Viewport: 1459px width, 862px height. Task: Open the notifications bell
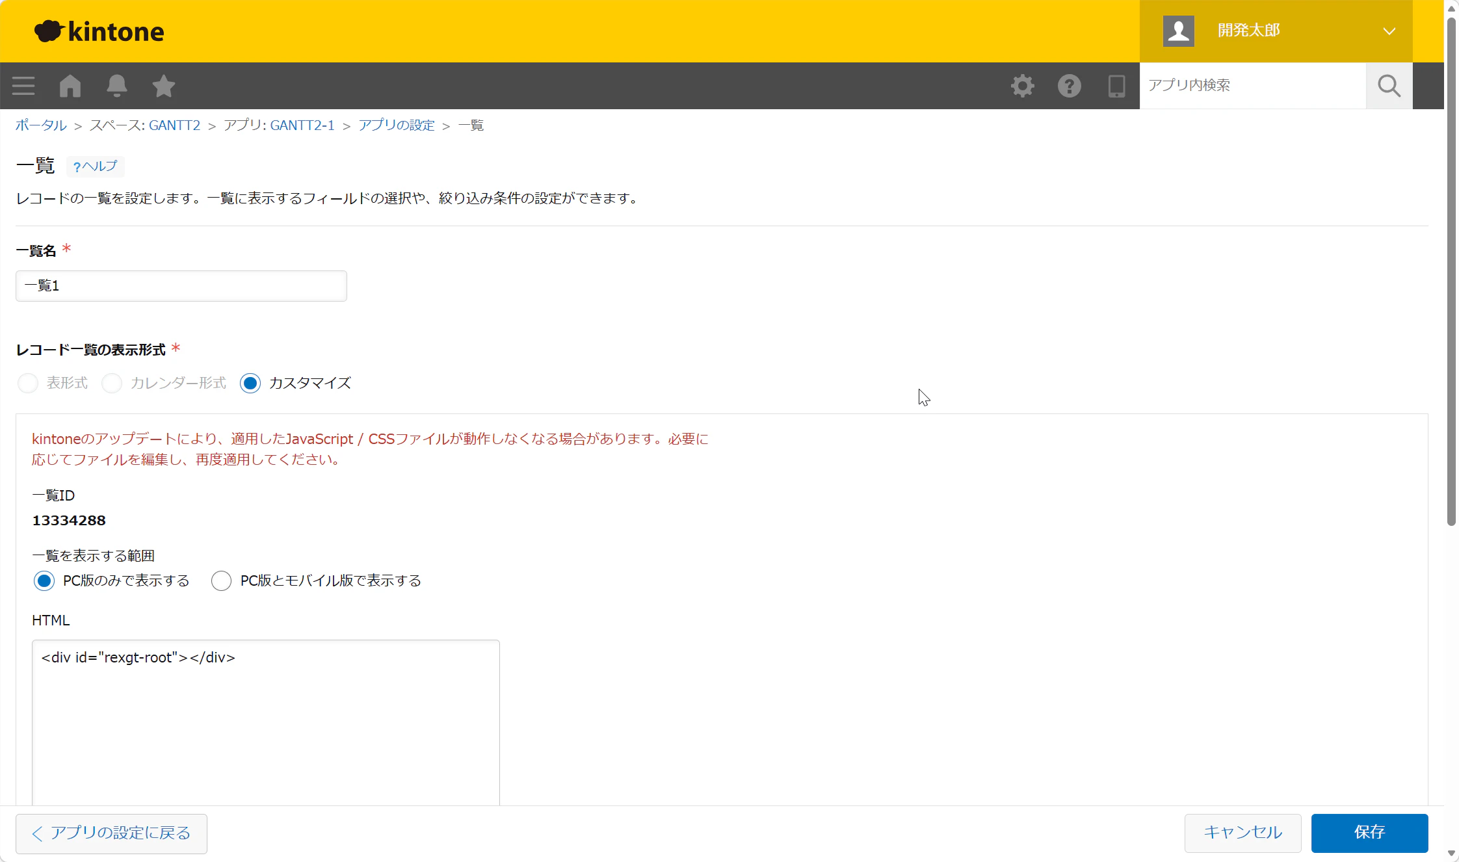(x=117, y=86)
